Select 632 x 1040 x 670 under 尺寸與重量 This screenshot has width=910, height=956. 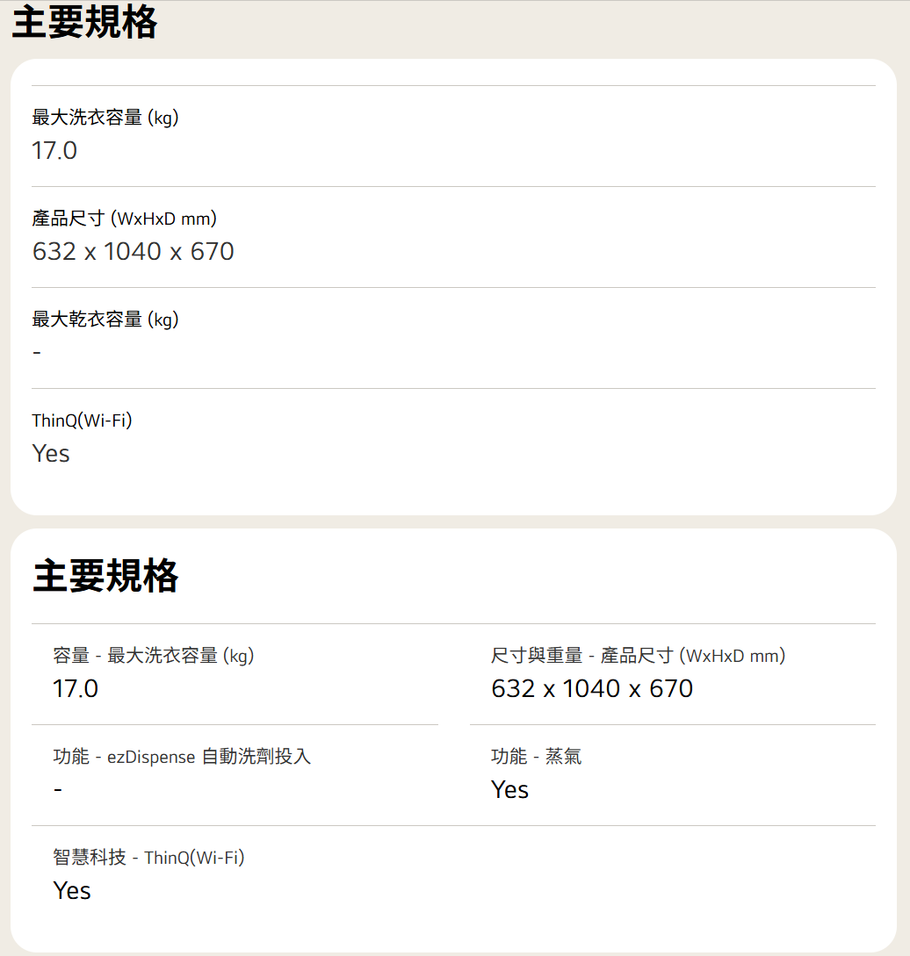[592, 688]
